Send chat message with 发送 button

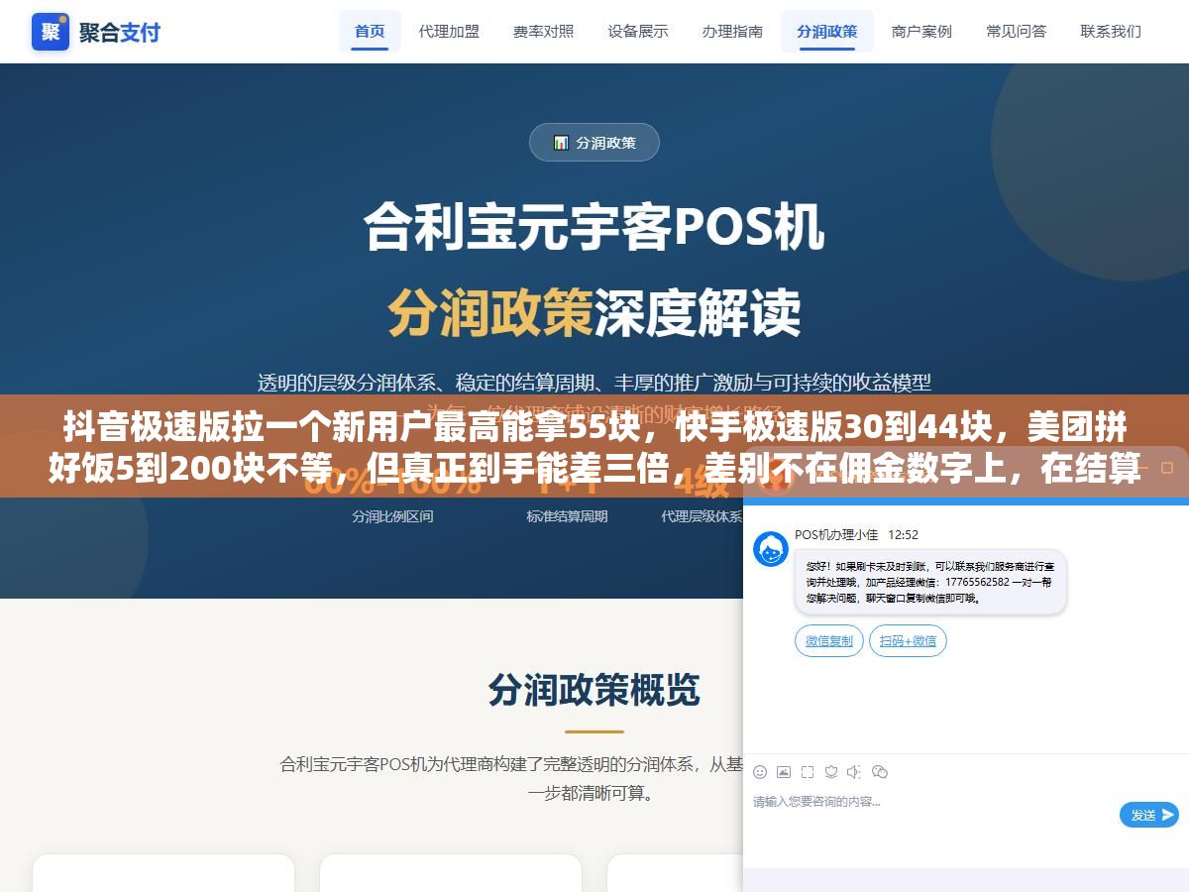tap(1149, 815)
